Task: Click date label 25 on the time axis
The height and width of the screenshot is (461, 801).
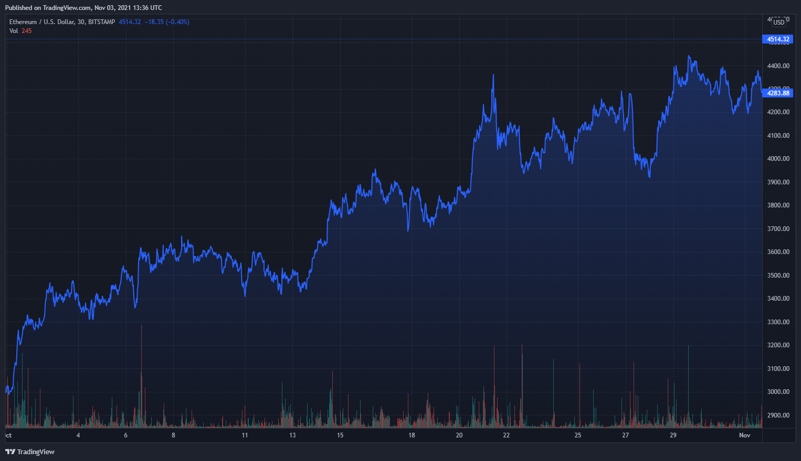Action: [x=578, y=435]
